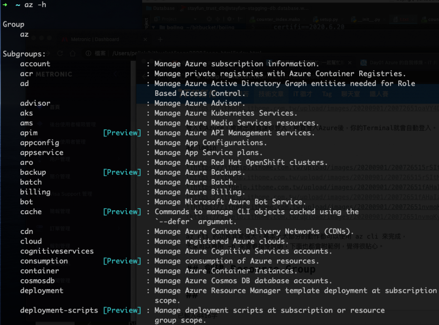Click the [Preview] tag beside consumption

122,261
